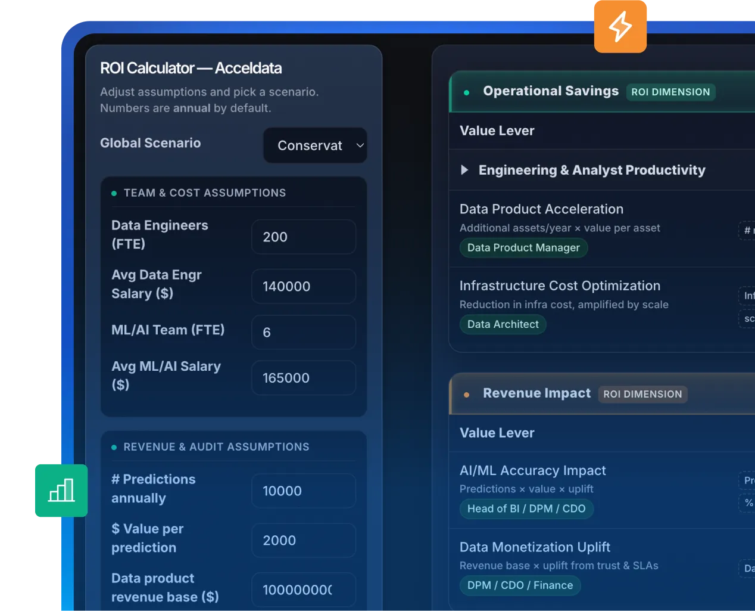The width and height of the screenshot is (755, 611).
Task: Click the REVENUE & AUDIT ASSUMPTIONS header
Action: coord(216,447)
